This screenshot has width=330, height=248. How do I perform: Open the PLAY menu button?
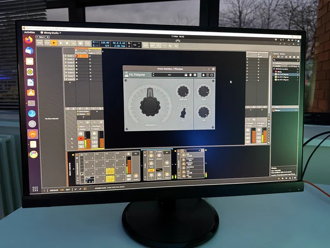pos(48,43)
